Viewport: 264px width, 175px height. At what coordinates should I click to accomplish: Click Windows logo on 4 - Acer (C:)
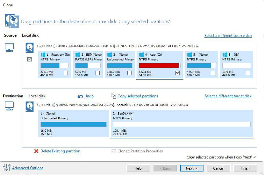[x=141, y=54]
